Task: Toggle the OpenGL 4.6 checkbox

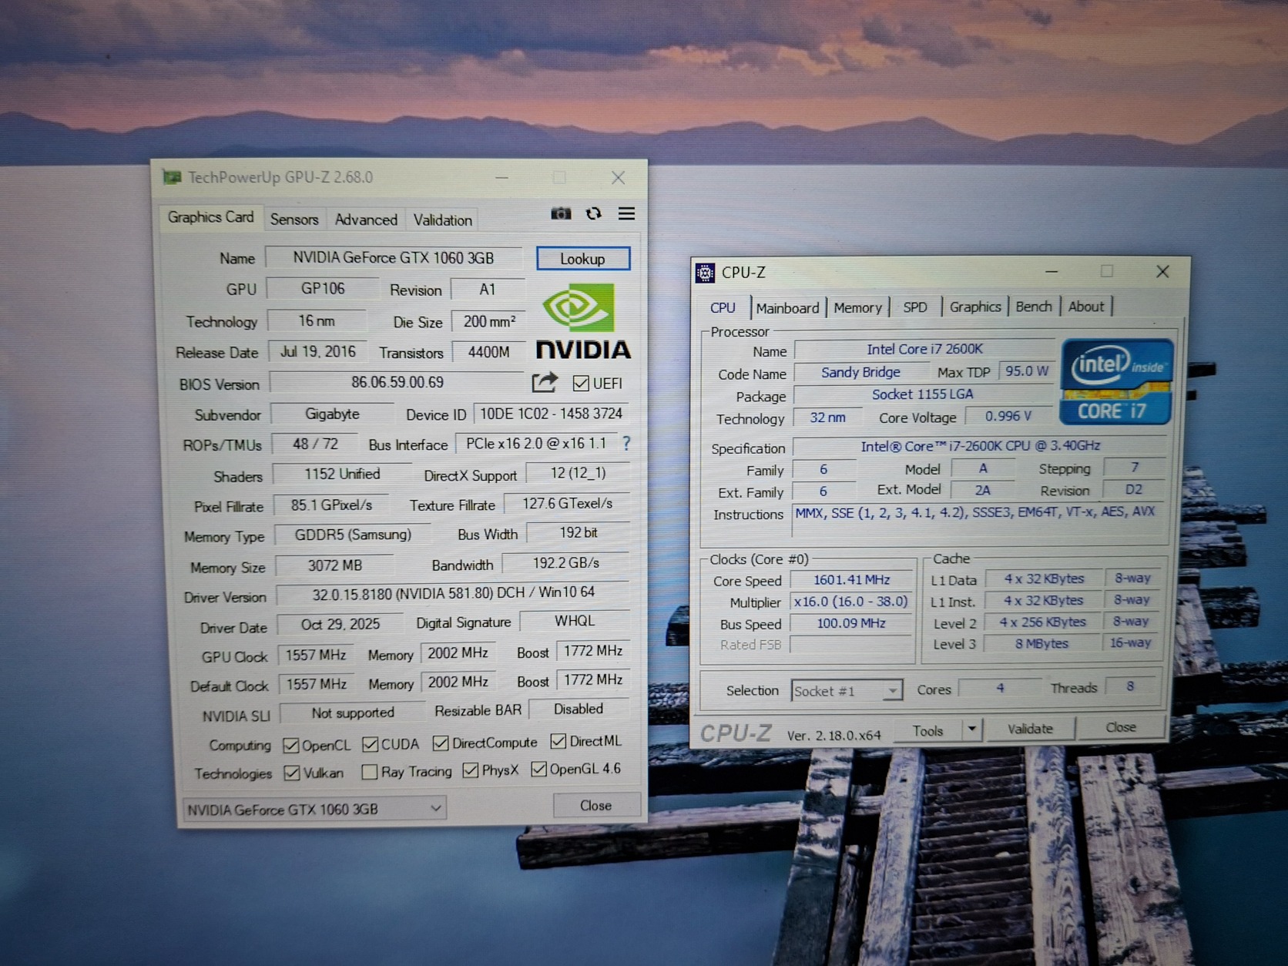Action: click(539, 769)
